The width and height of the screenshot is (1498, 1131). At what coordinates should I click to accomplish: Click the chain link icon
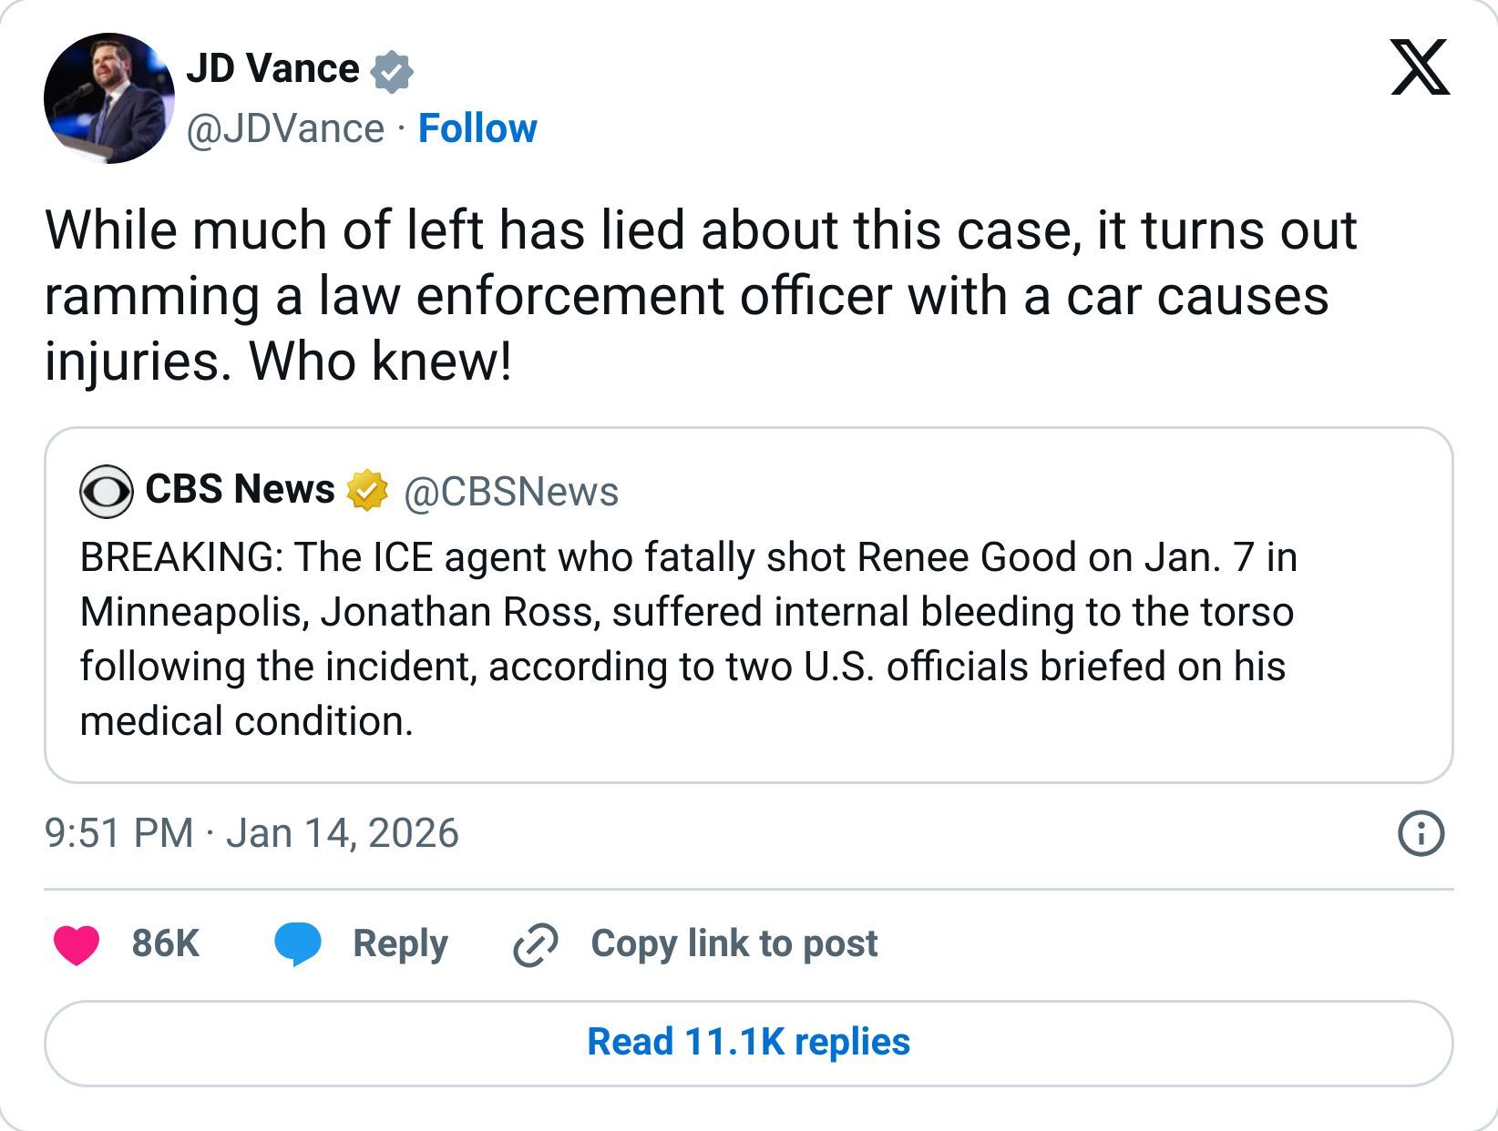(x=536, y=944)
